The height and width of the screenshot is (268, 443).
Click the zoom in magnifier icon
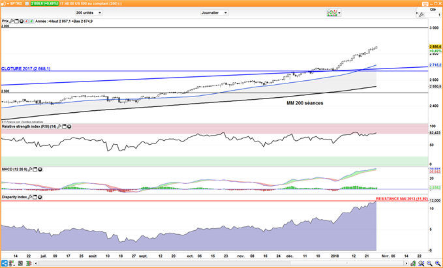point(438,263)
